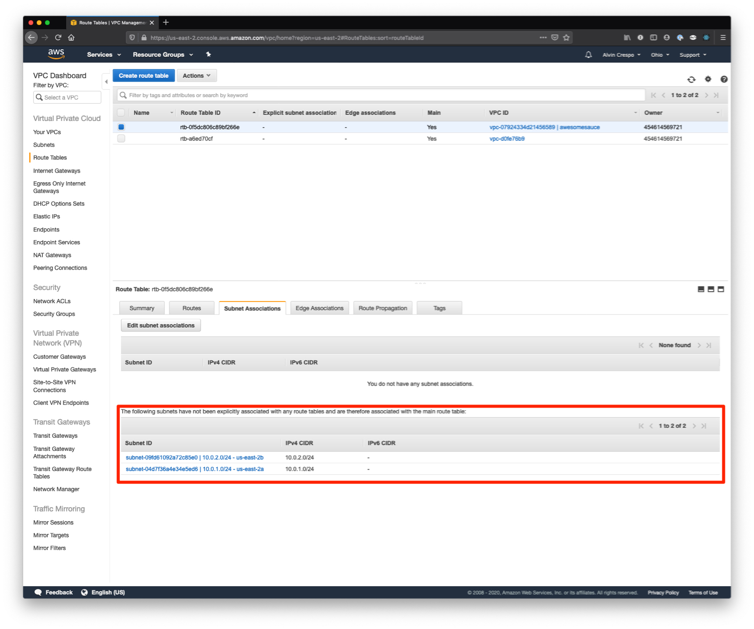Screen dimensions: 754x629
Task: Expand the Owner column filter dropdown
Action: tap(717, 112)
